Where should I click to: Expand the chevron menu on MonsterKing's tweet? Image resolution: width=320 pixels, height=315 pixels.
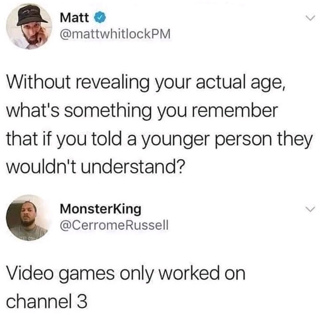click(310, 210)
